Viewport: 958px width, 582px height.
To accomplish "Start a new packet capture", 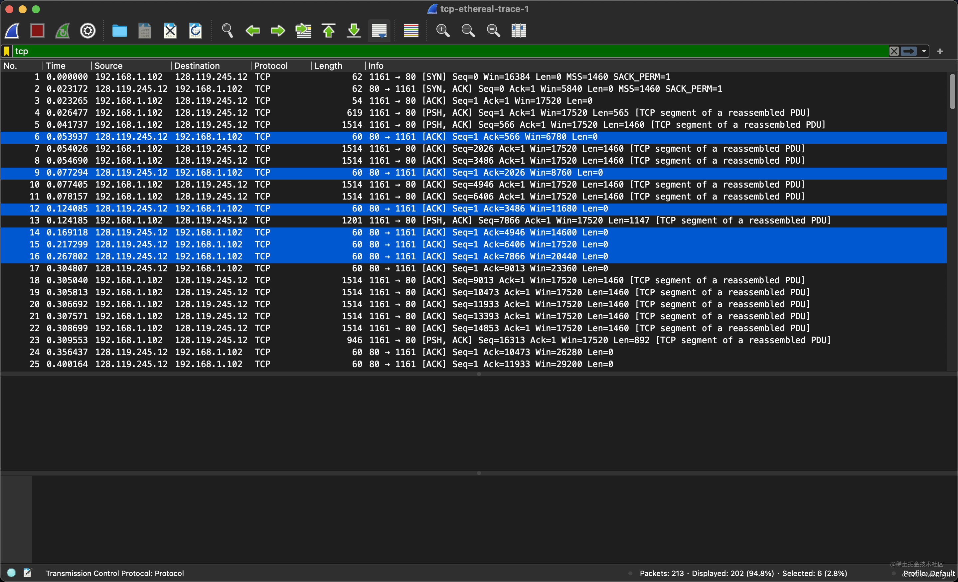I will coord(12,30).
